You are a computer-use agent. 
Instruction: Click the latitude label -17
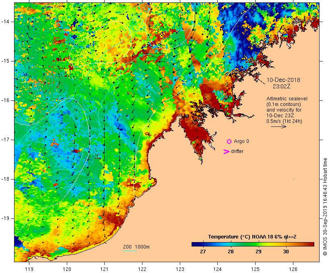coord(5,140)
